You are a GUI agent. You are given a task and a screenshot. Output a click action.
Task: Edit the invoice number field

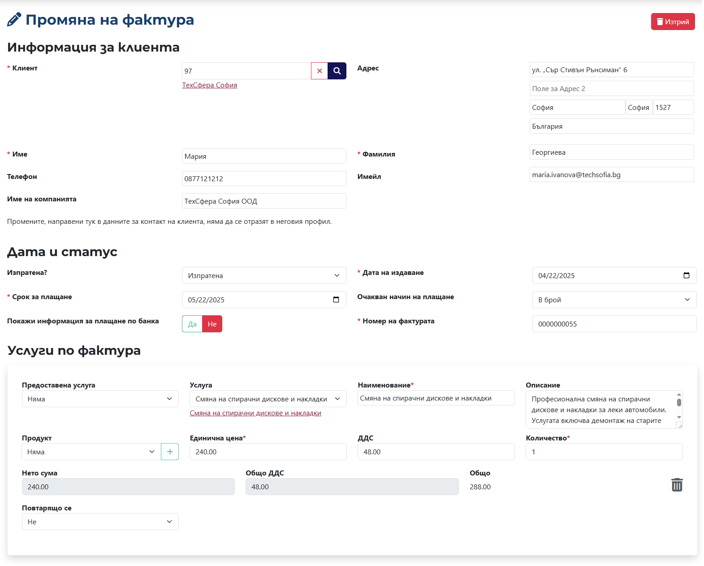click(614, 324)
